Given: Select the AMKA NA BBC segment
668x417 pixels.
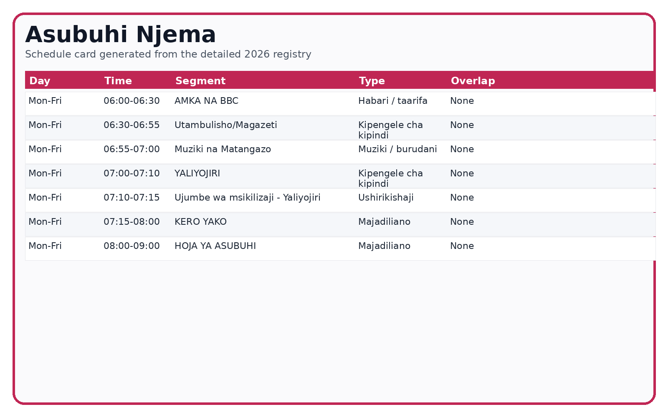Looking at the screenshot, I should pos(206,101).
